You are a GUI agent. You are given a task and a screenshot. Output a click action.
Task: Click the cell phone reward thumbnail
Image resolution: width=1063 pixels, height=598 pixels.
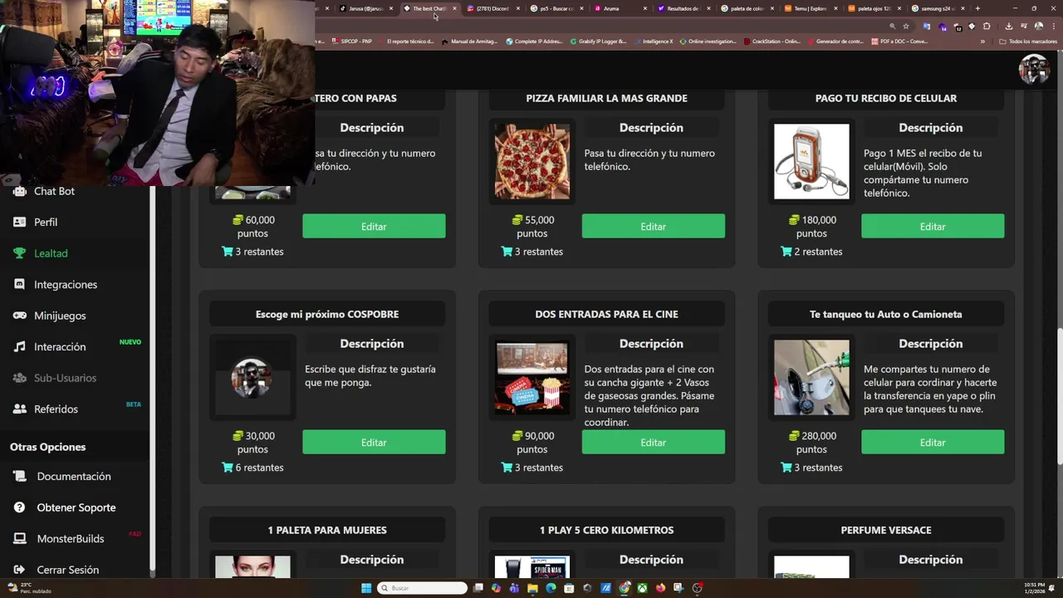(x=811, y=161)
